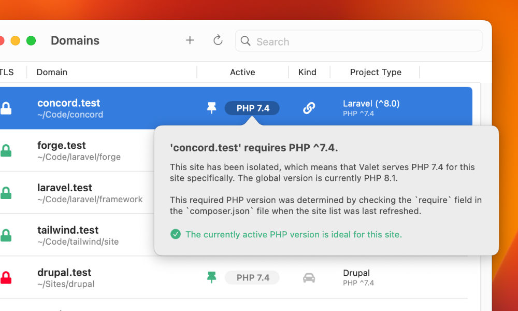The width and height of the screenshot is (518, 311).
Task: Select the forge.test domain name
Action: click(62, 145)
